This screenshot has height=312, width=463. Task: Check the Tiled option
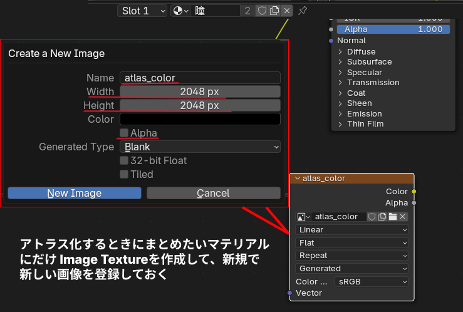coord(125,174)
